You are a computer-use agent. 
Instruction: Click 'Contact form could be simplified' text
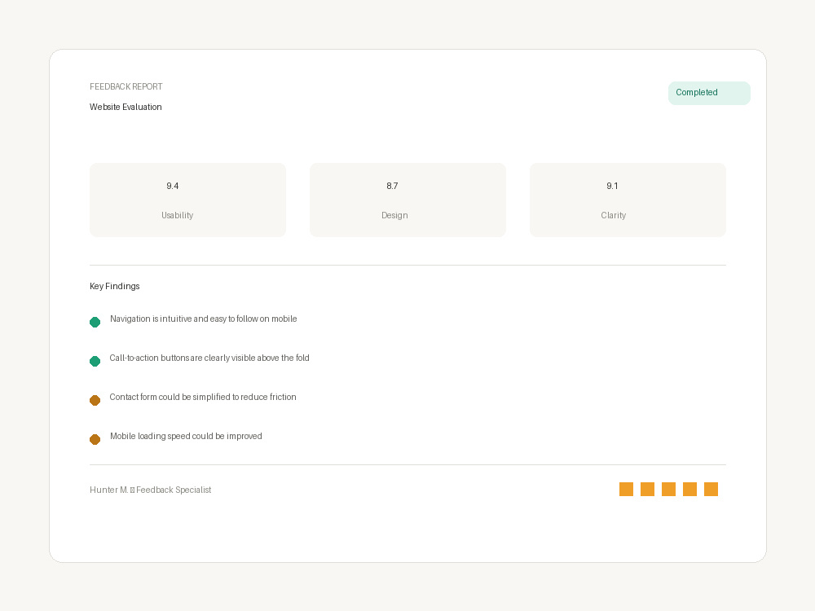point(203,397)
